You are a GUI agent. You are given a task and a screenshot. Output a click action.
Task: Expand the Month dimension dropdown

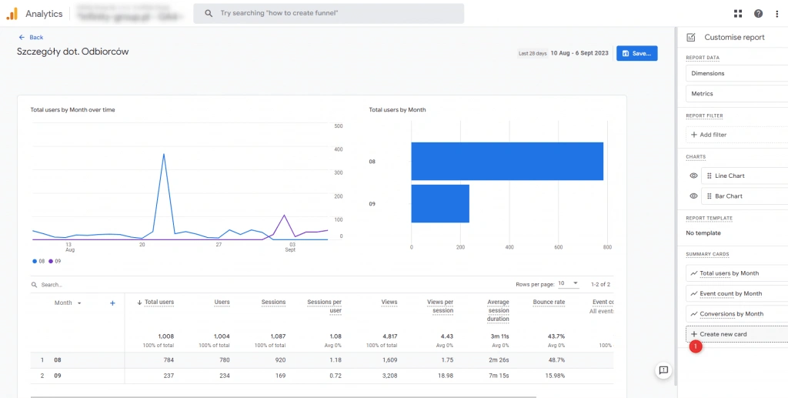tap(78, 303)
